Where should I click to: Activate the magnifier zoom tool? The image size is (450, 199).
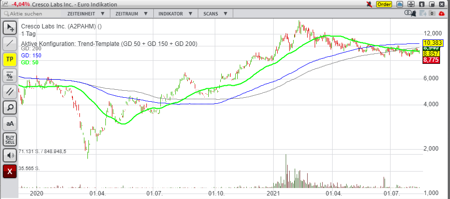tap(10, 108)
